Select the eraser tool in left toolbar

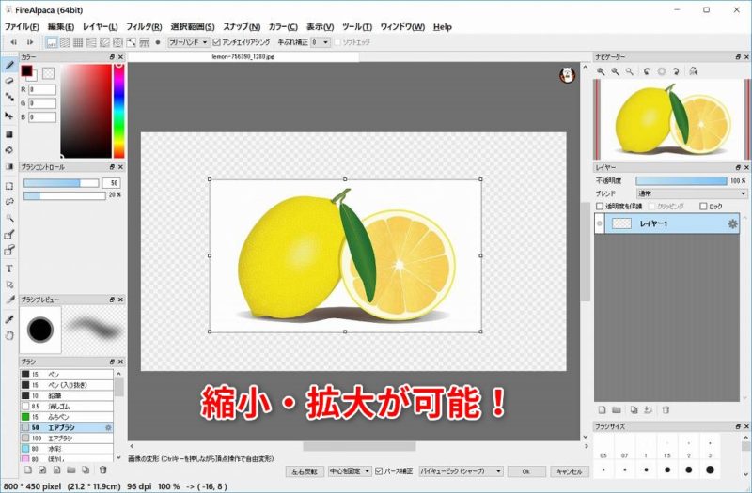[9, 81]
